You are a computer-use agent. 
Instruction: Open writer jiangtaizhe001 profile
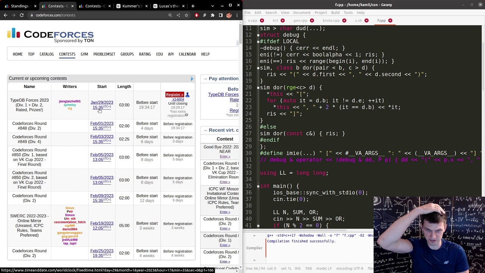70,101
